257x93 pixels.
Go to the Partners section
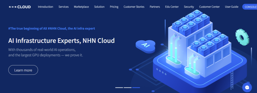point(155,7)
